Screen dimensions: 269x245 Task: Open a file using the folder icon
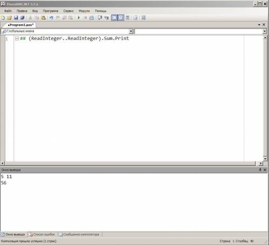tap(9, 18)
